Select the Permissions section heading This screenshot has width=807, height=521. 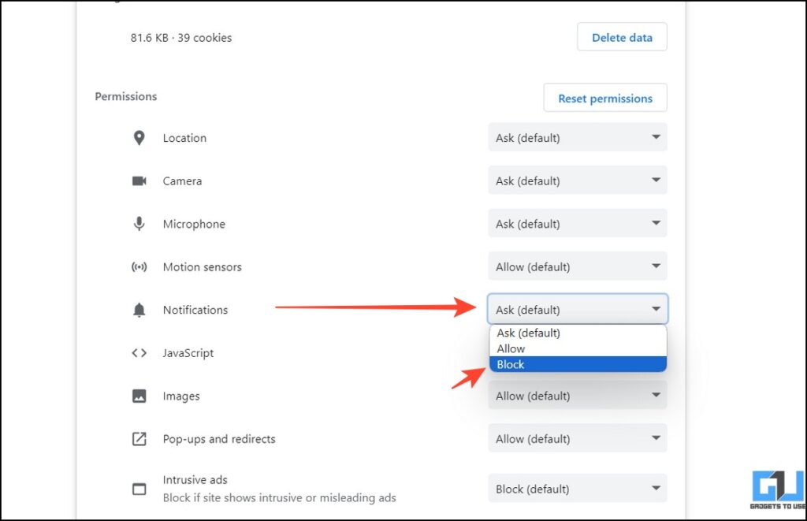click(x=125, y=96)
